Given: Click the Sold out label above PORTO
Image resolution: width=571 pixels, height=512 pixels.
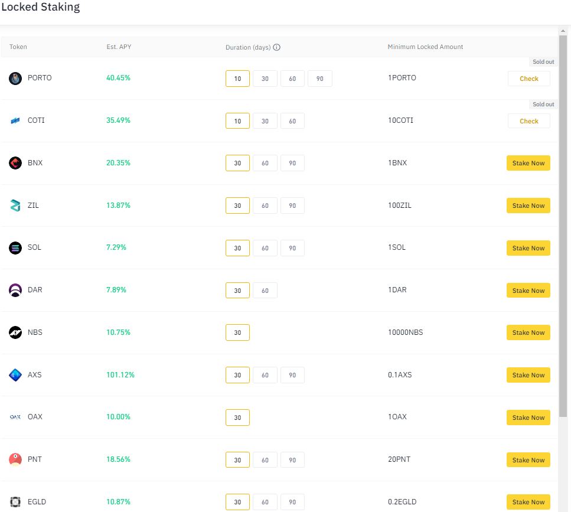Looking at the screenshot, I should (543, 62).
